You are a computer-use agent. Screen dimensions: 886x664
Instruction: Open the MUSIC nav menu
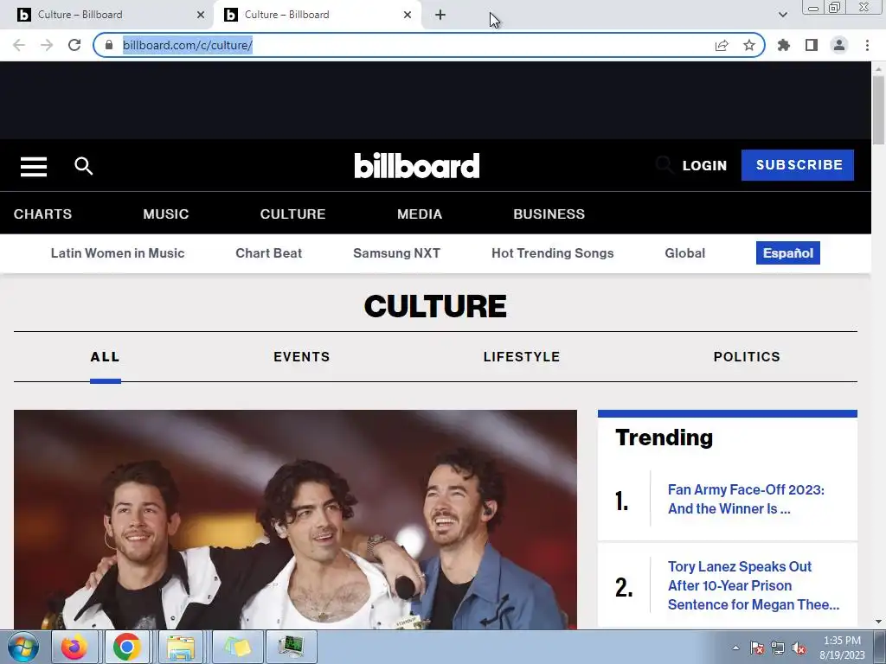pyautogui.click(x=165, y=214)
